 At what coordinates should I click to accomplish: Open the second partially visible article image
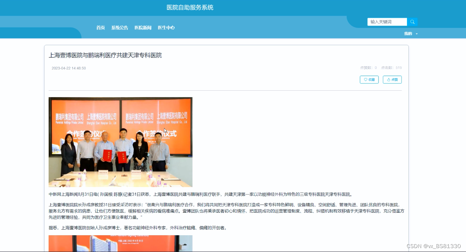[120, 243]
